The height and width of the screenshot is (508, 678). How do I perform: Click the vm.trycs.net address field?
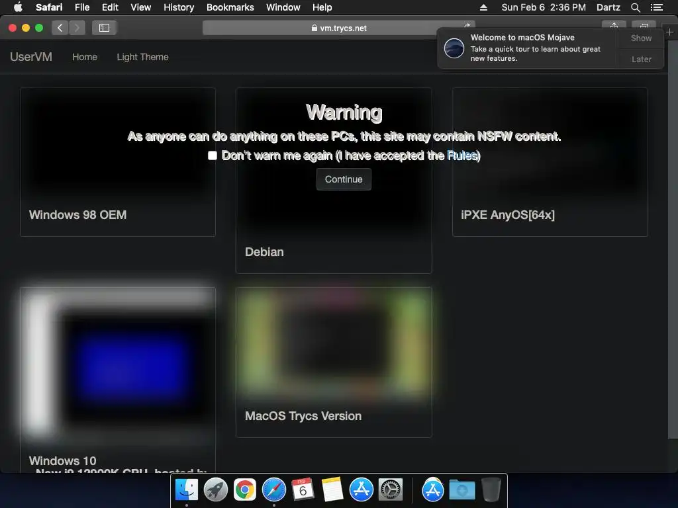(x=338, y=28)
